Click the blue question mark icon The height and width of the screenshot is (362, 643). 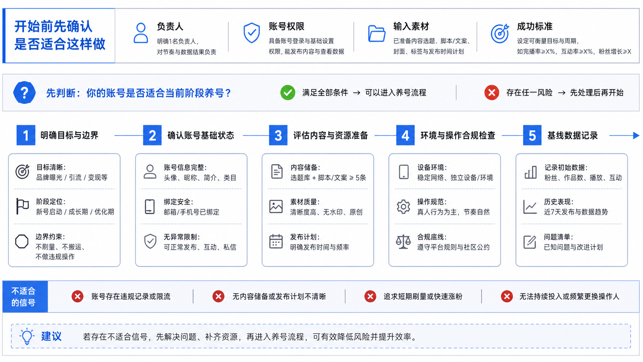[24, 92]
